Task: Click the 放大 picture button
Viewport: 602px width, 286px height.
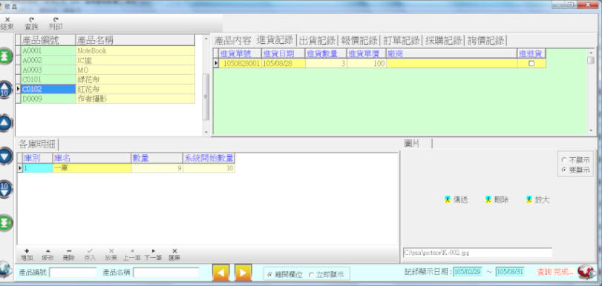Action: (x=538, y=200)
